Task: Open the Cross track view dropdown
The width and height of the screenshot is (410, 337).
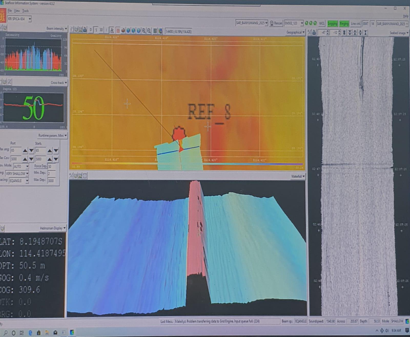Action: tap(59, 83)
